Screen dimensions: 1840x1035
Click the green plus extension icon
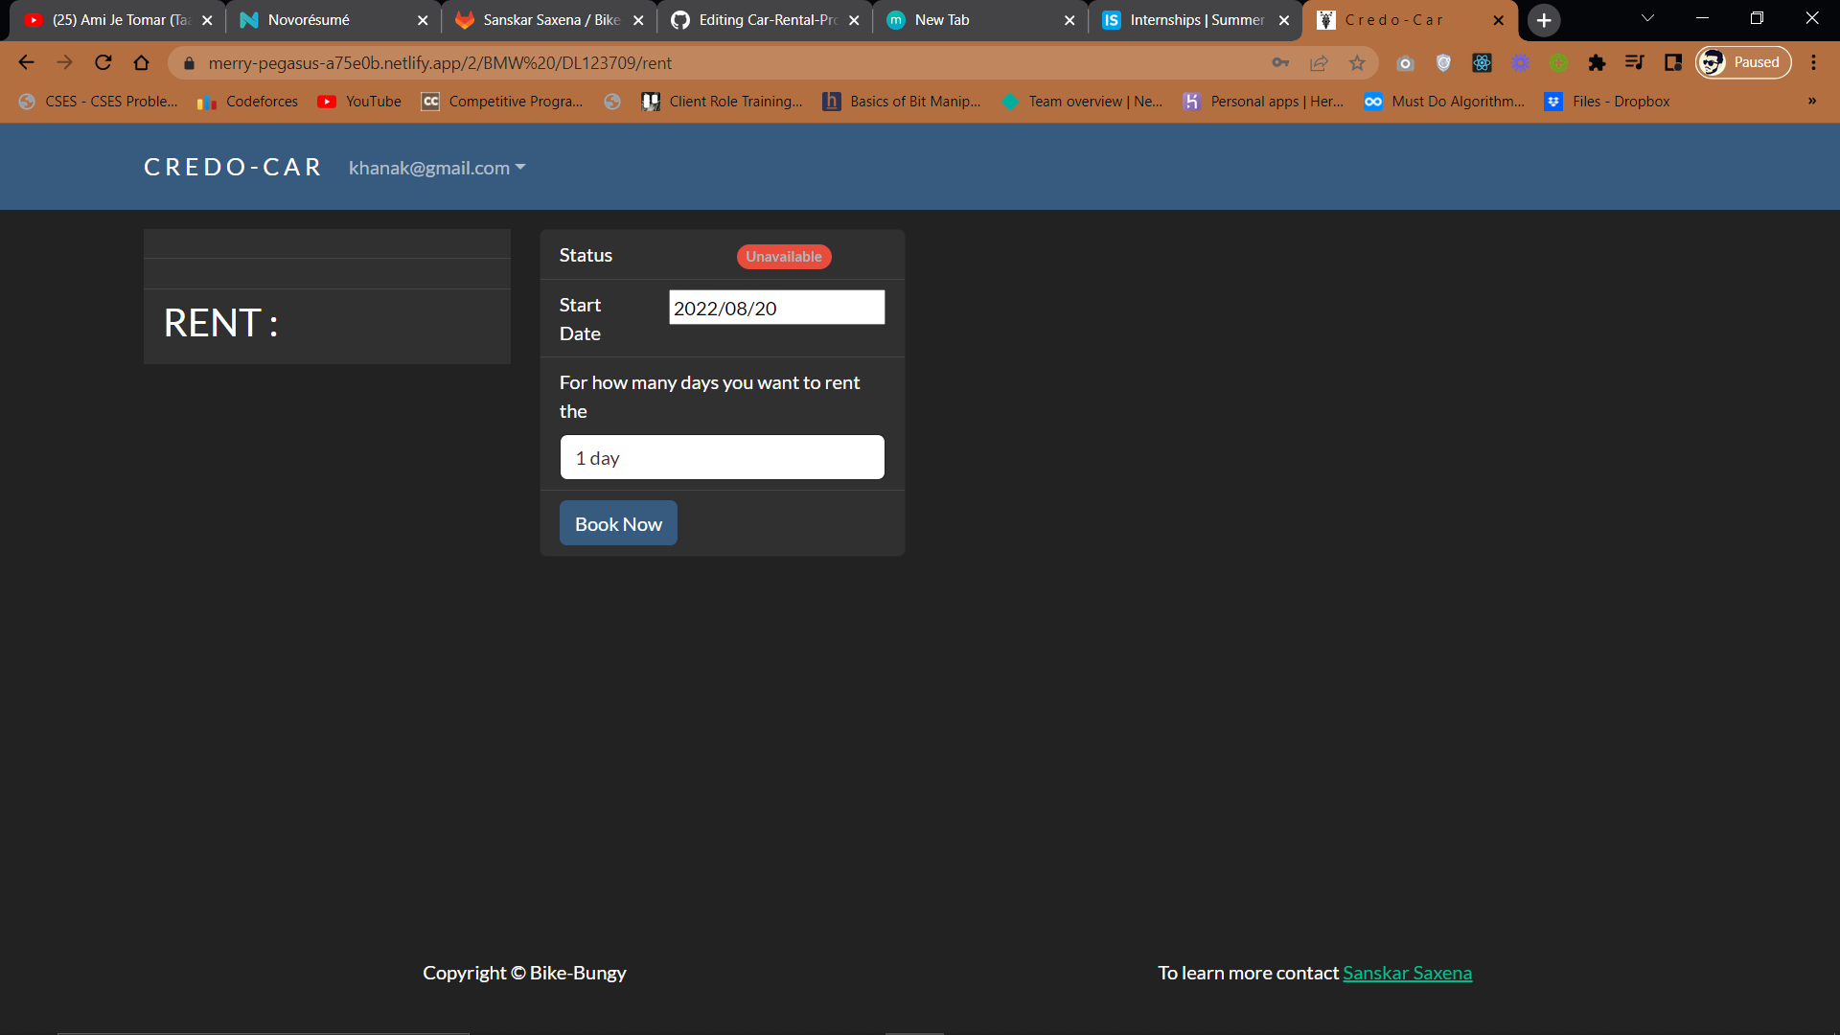pyautogui.click(x=1559, y=62)
